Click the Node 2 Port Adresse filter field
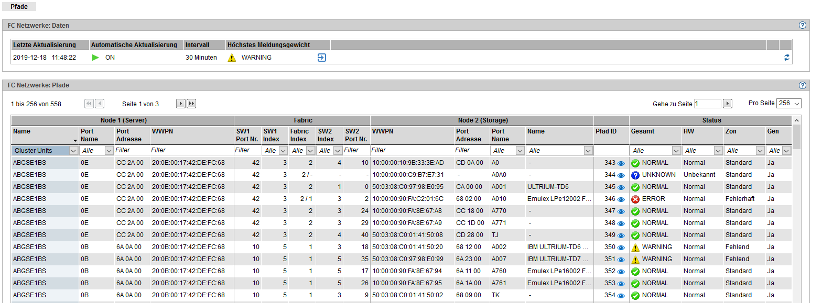This screenshot has width=822, height=303. (x=472, y=151)
